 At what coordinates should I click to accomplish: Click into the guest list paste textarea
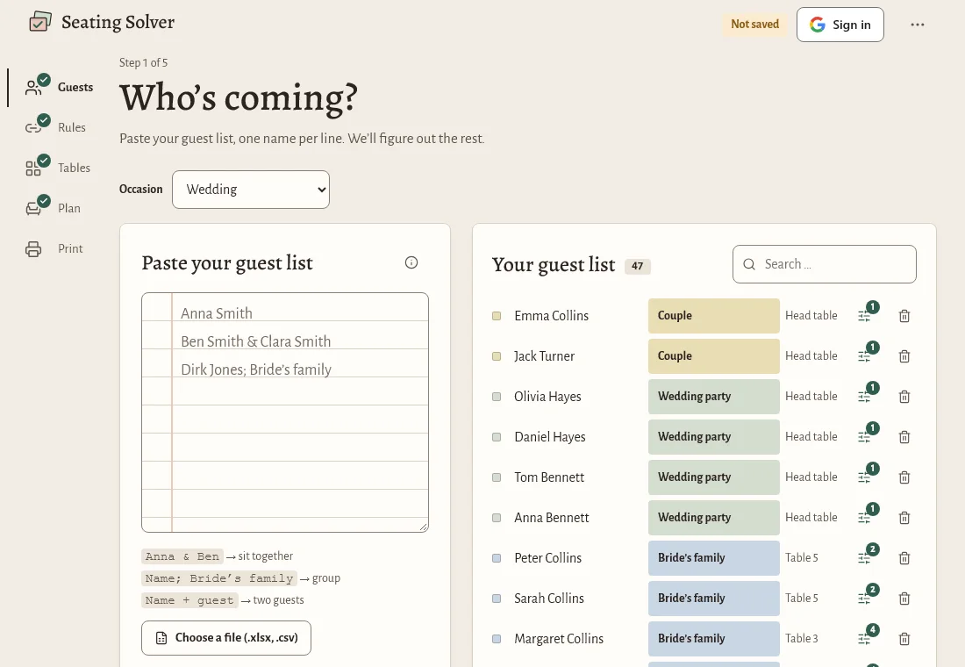click(x=285, y=412)
